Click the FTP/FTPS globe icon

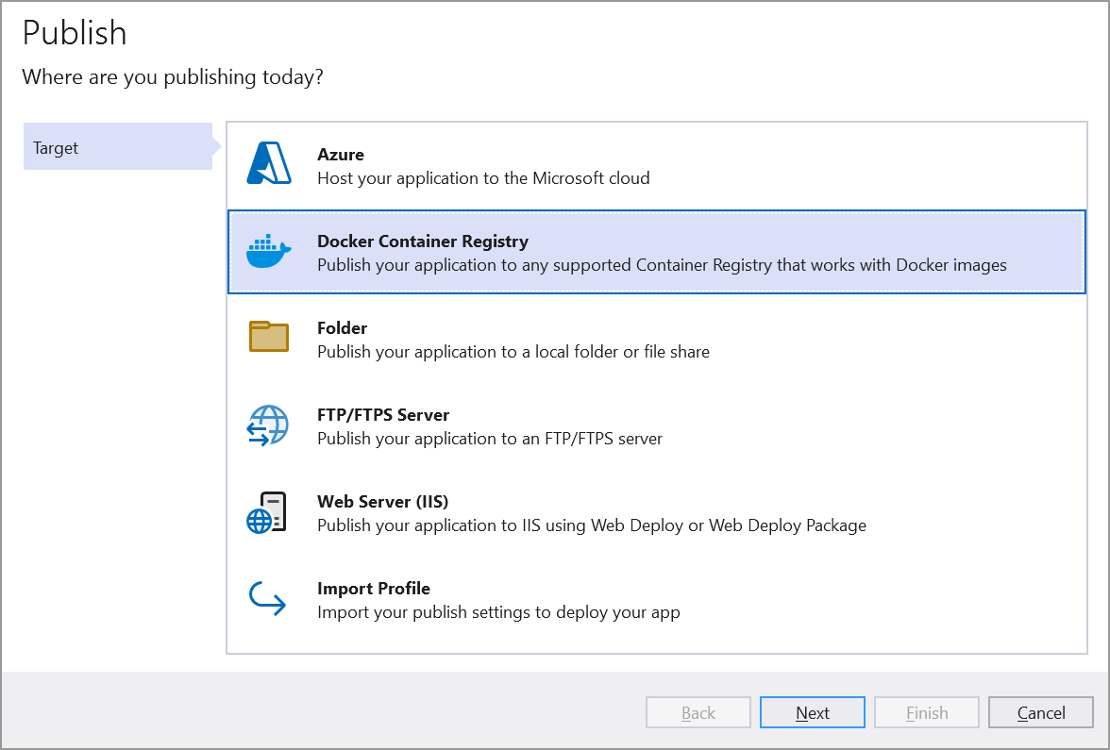[x=268, y=423]
